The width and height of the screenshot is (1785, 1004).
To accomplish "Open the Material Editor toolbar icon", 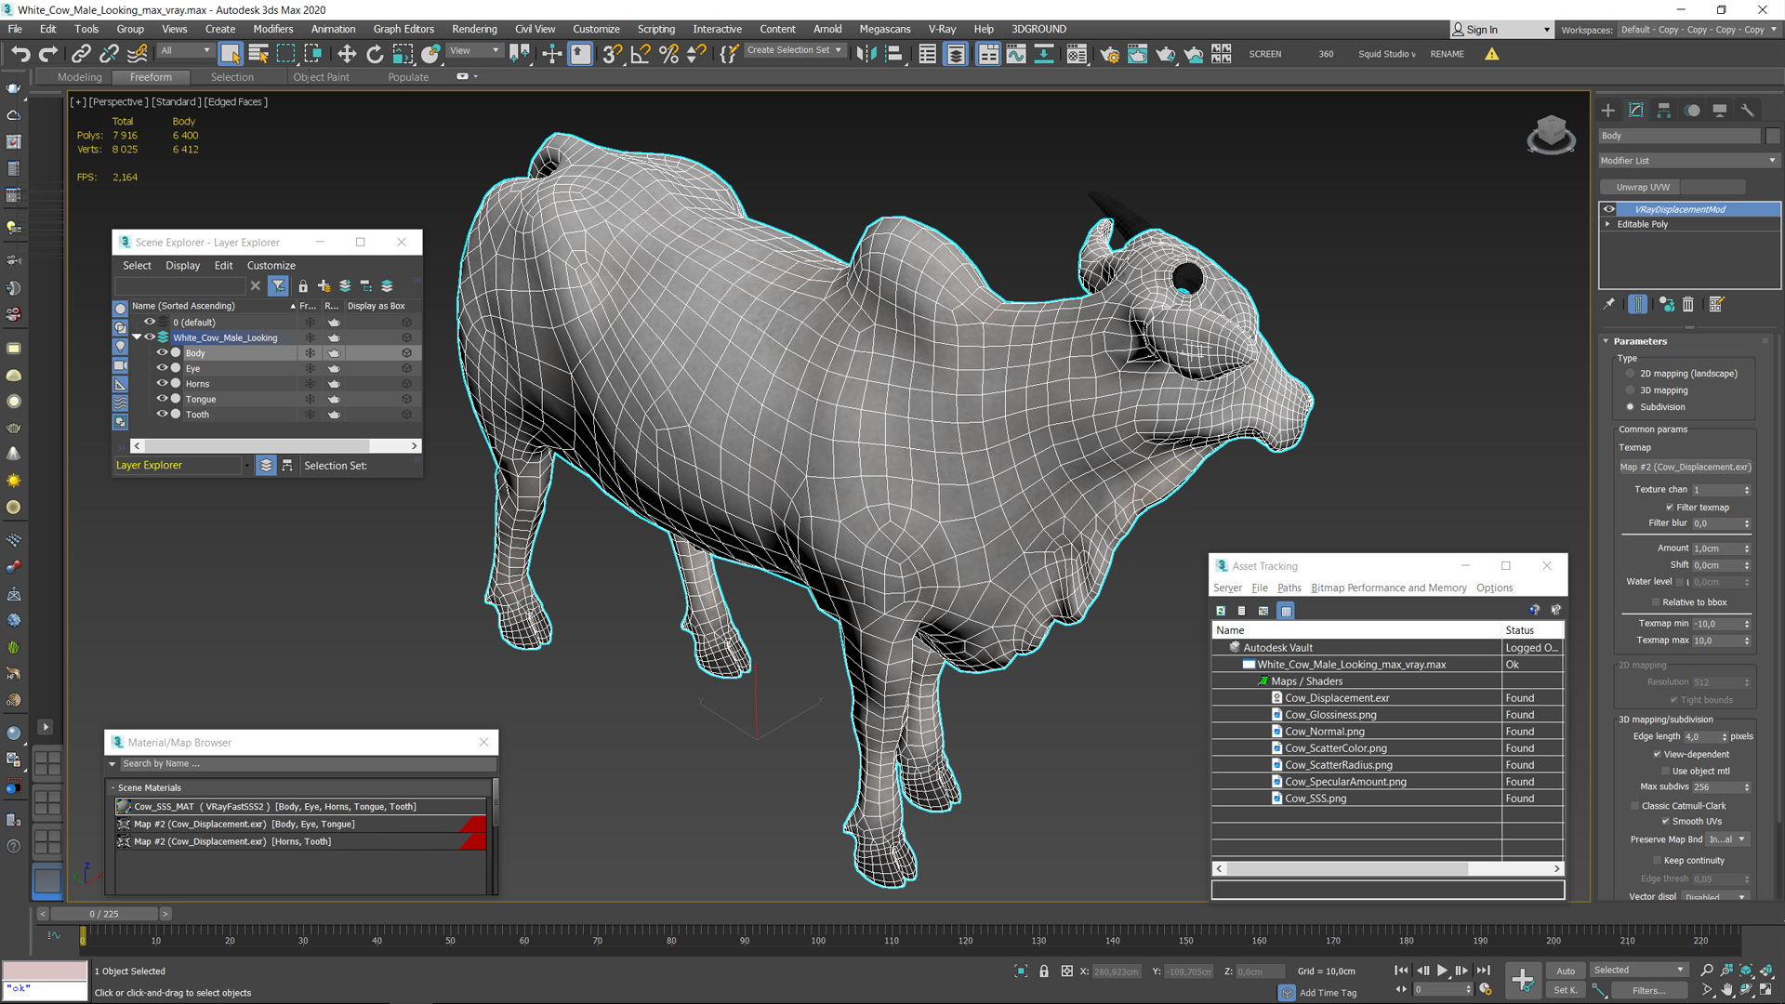I will [x=1077, y=54].
